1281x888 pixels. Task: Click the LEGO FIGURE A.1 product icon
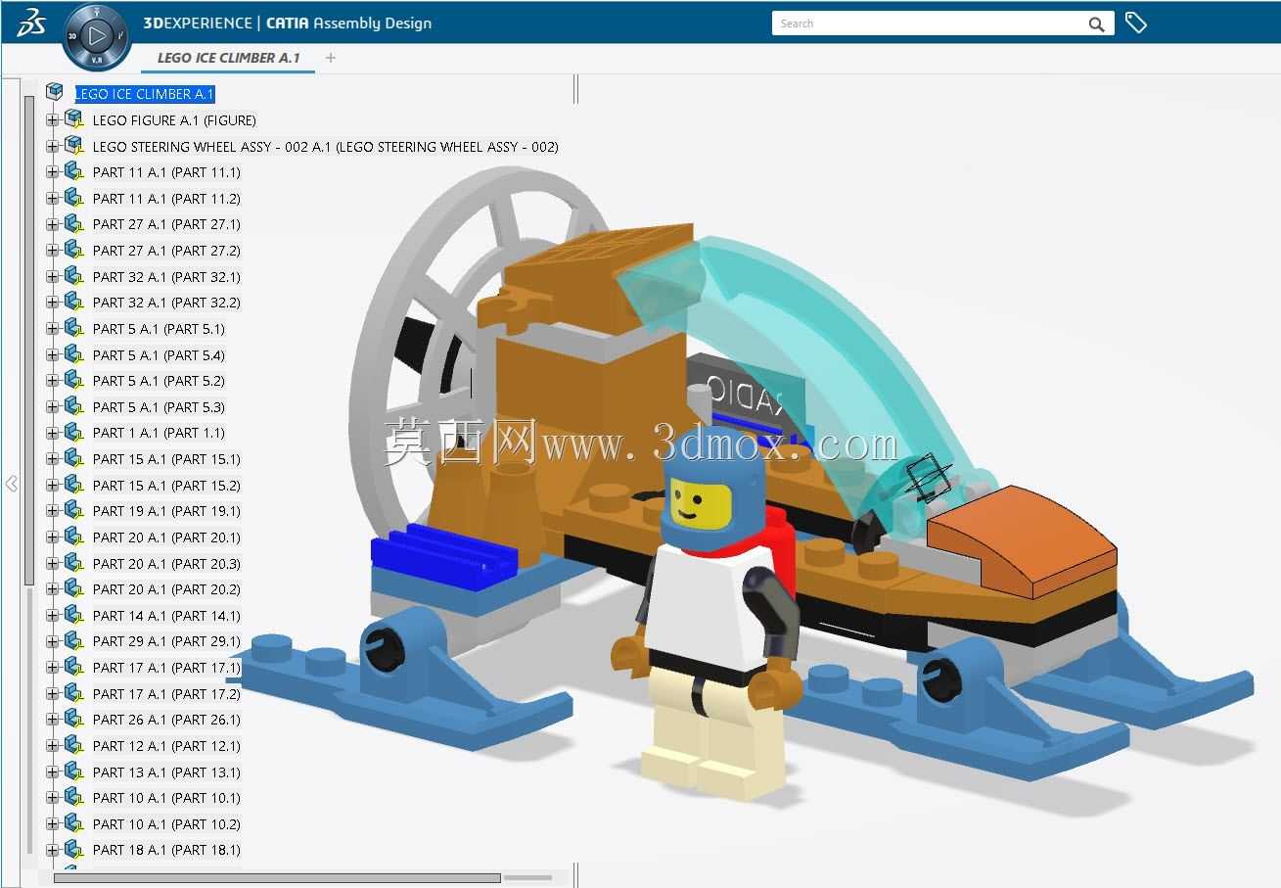click(74, 119)
